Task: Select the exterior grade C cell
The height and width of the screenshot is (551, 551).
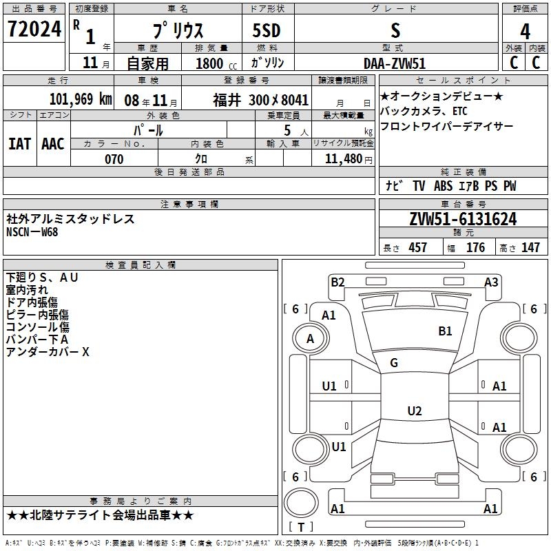Action: click(x=513, y=63)
